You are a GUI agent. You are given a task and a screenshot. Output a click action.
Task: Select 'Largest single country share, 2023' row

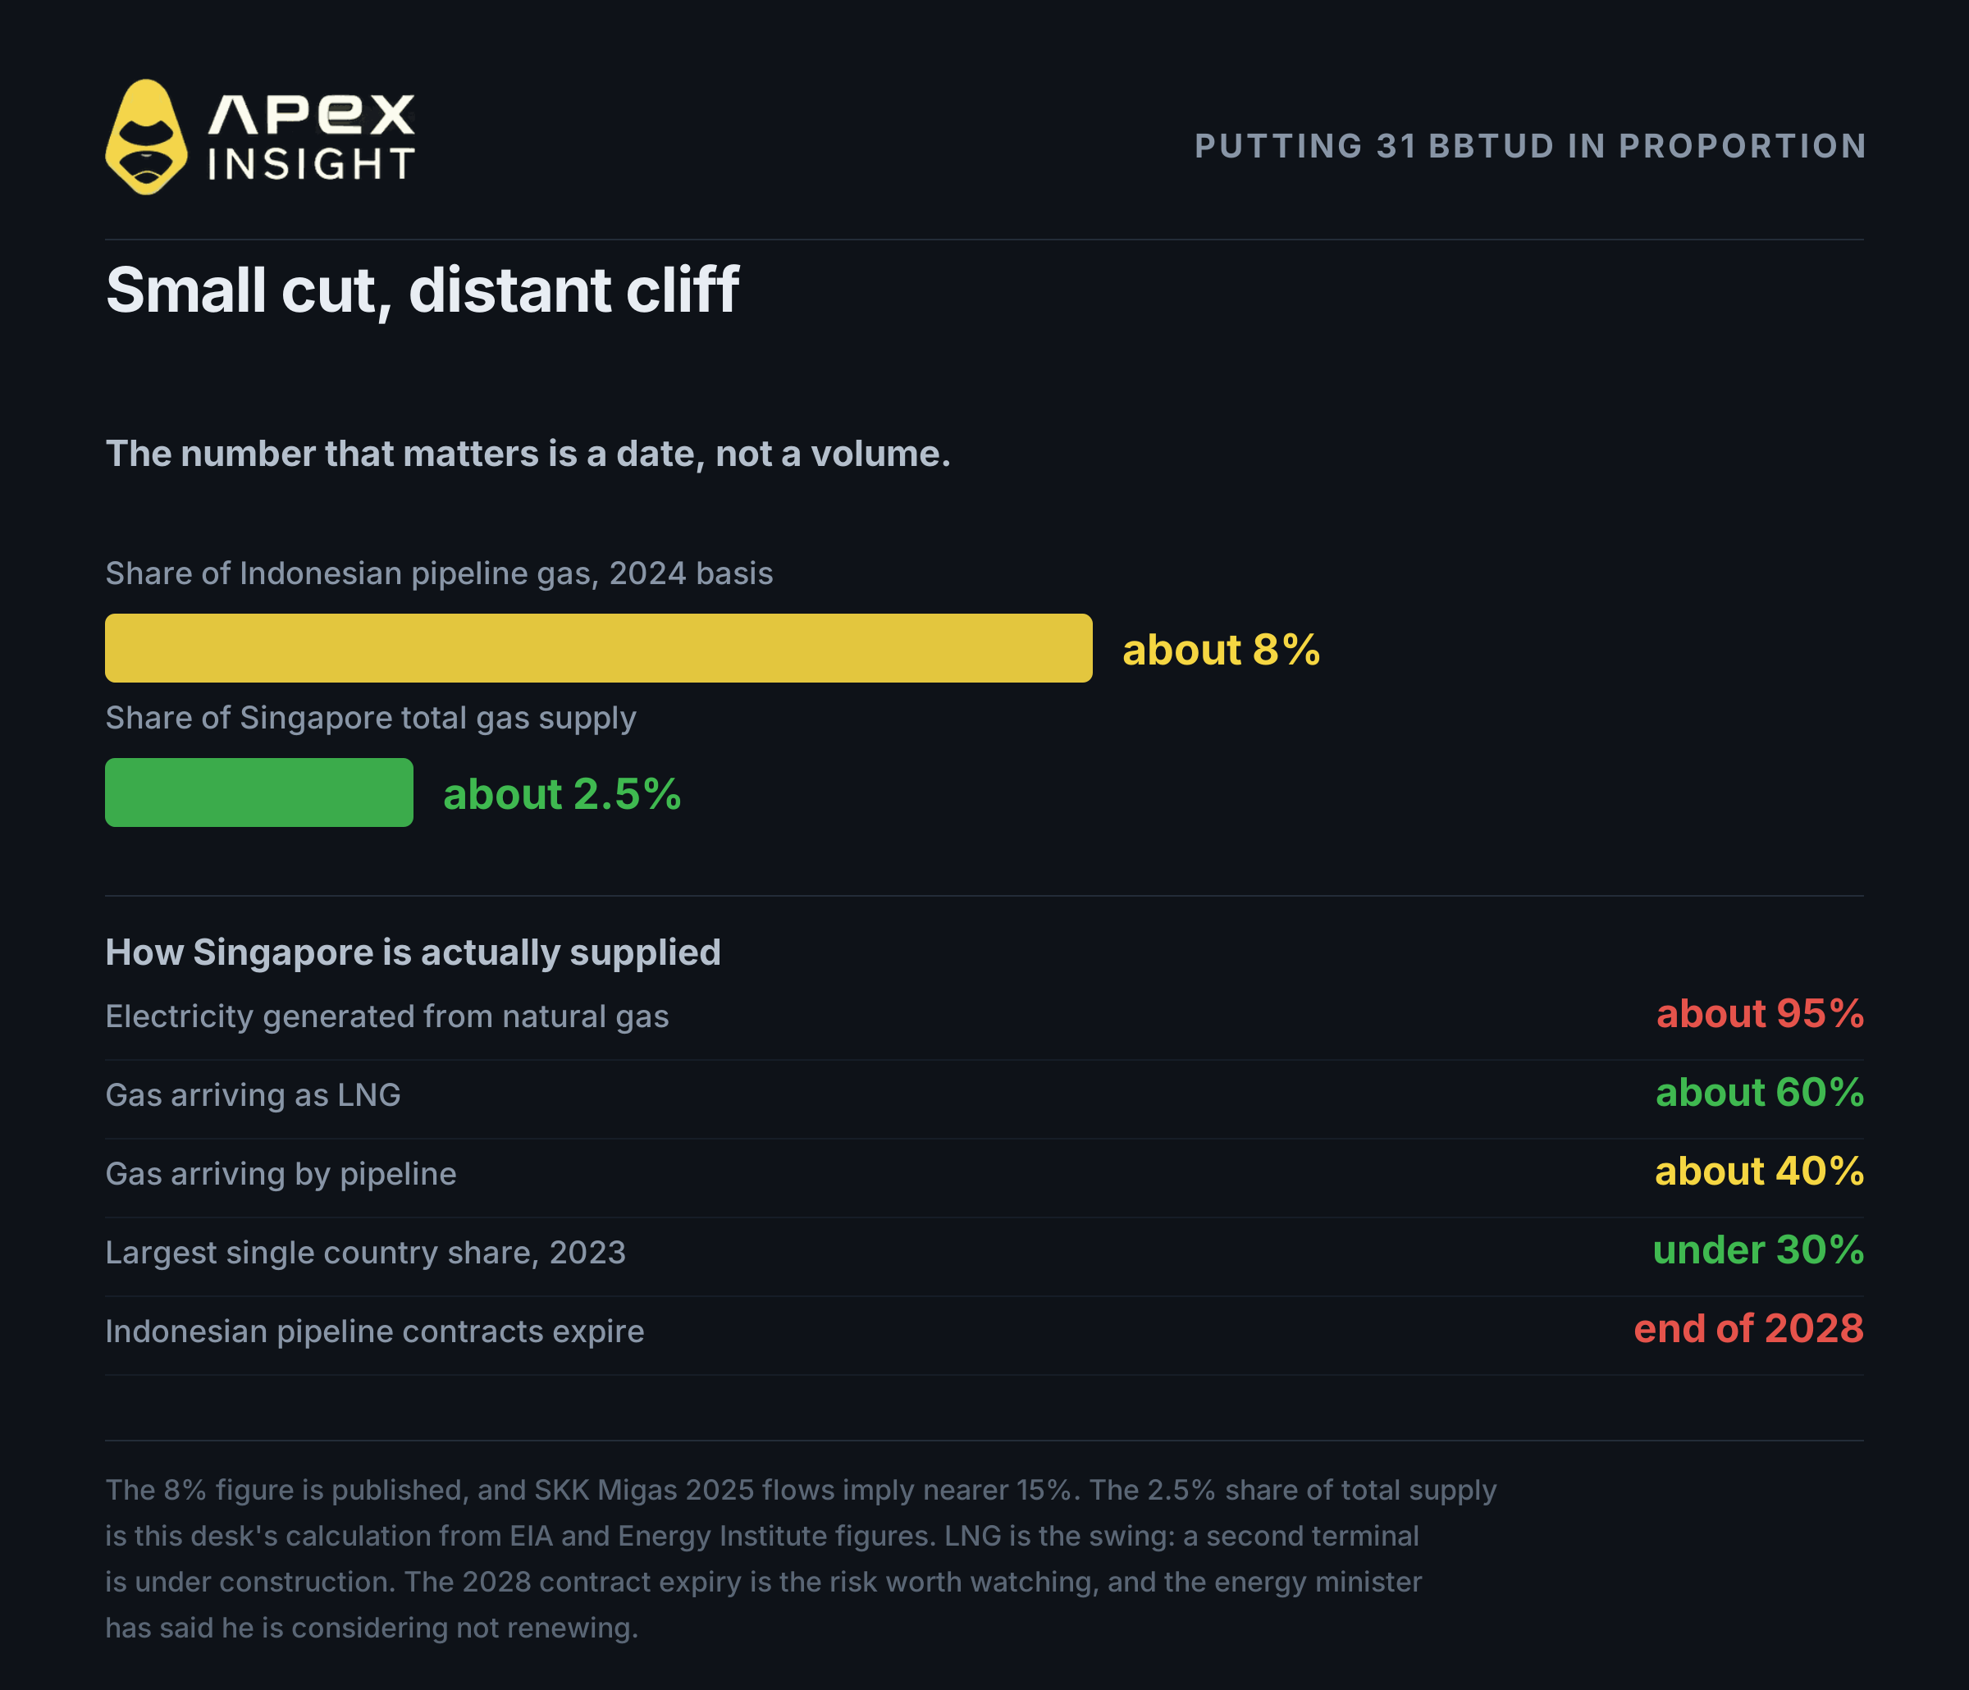click(x=984, y=1253)
